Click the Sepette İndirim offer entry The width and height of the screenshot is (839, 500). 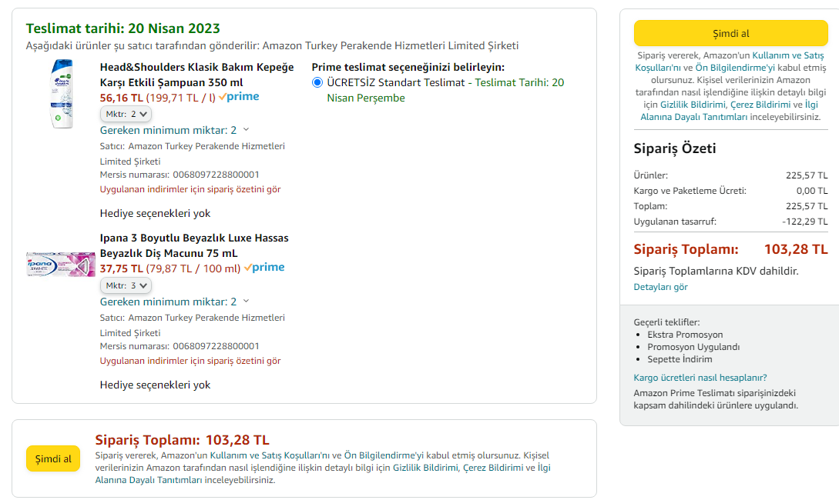click(x=680, y=359)
